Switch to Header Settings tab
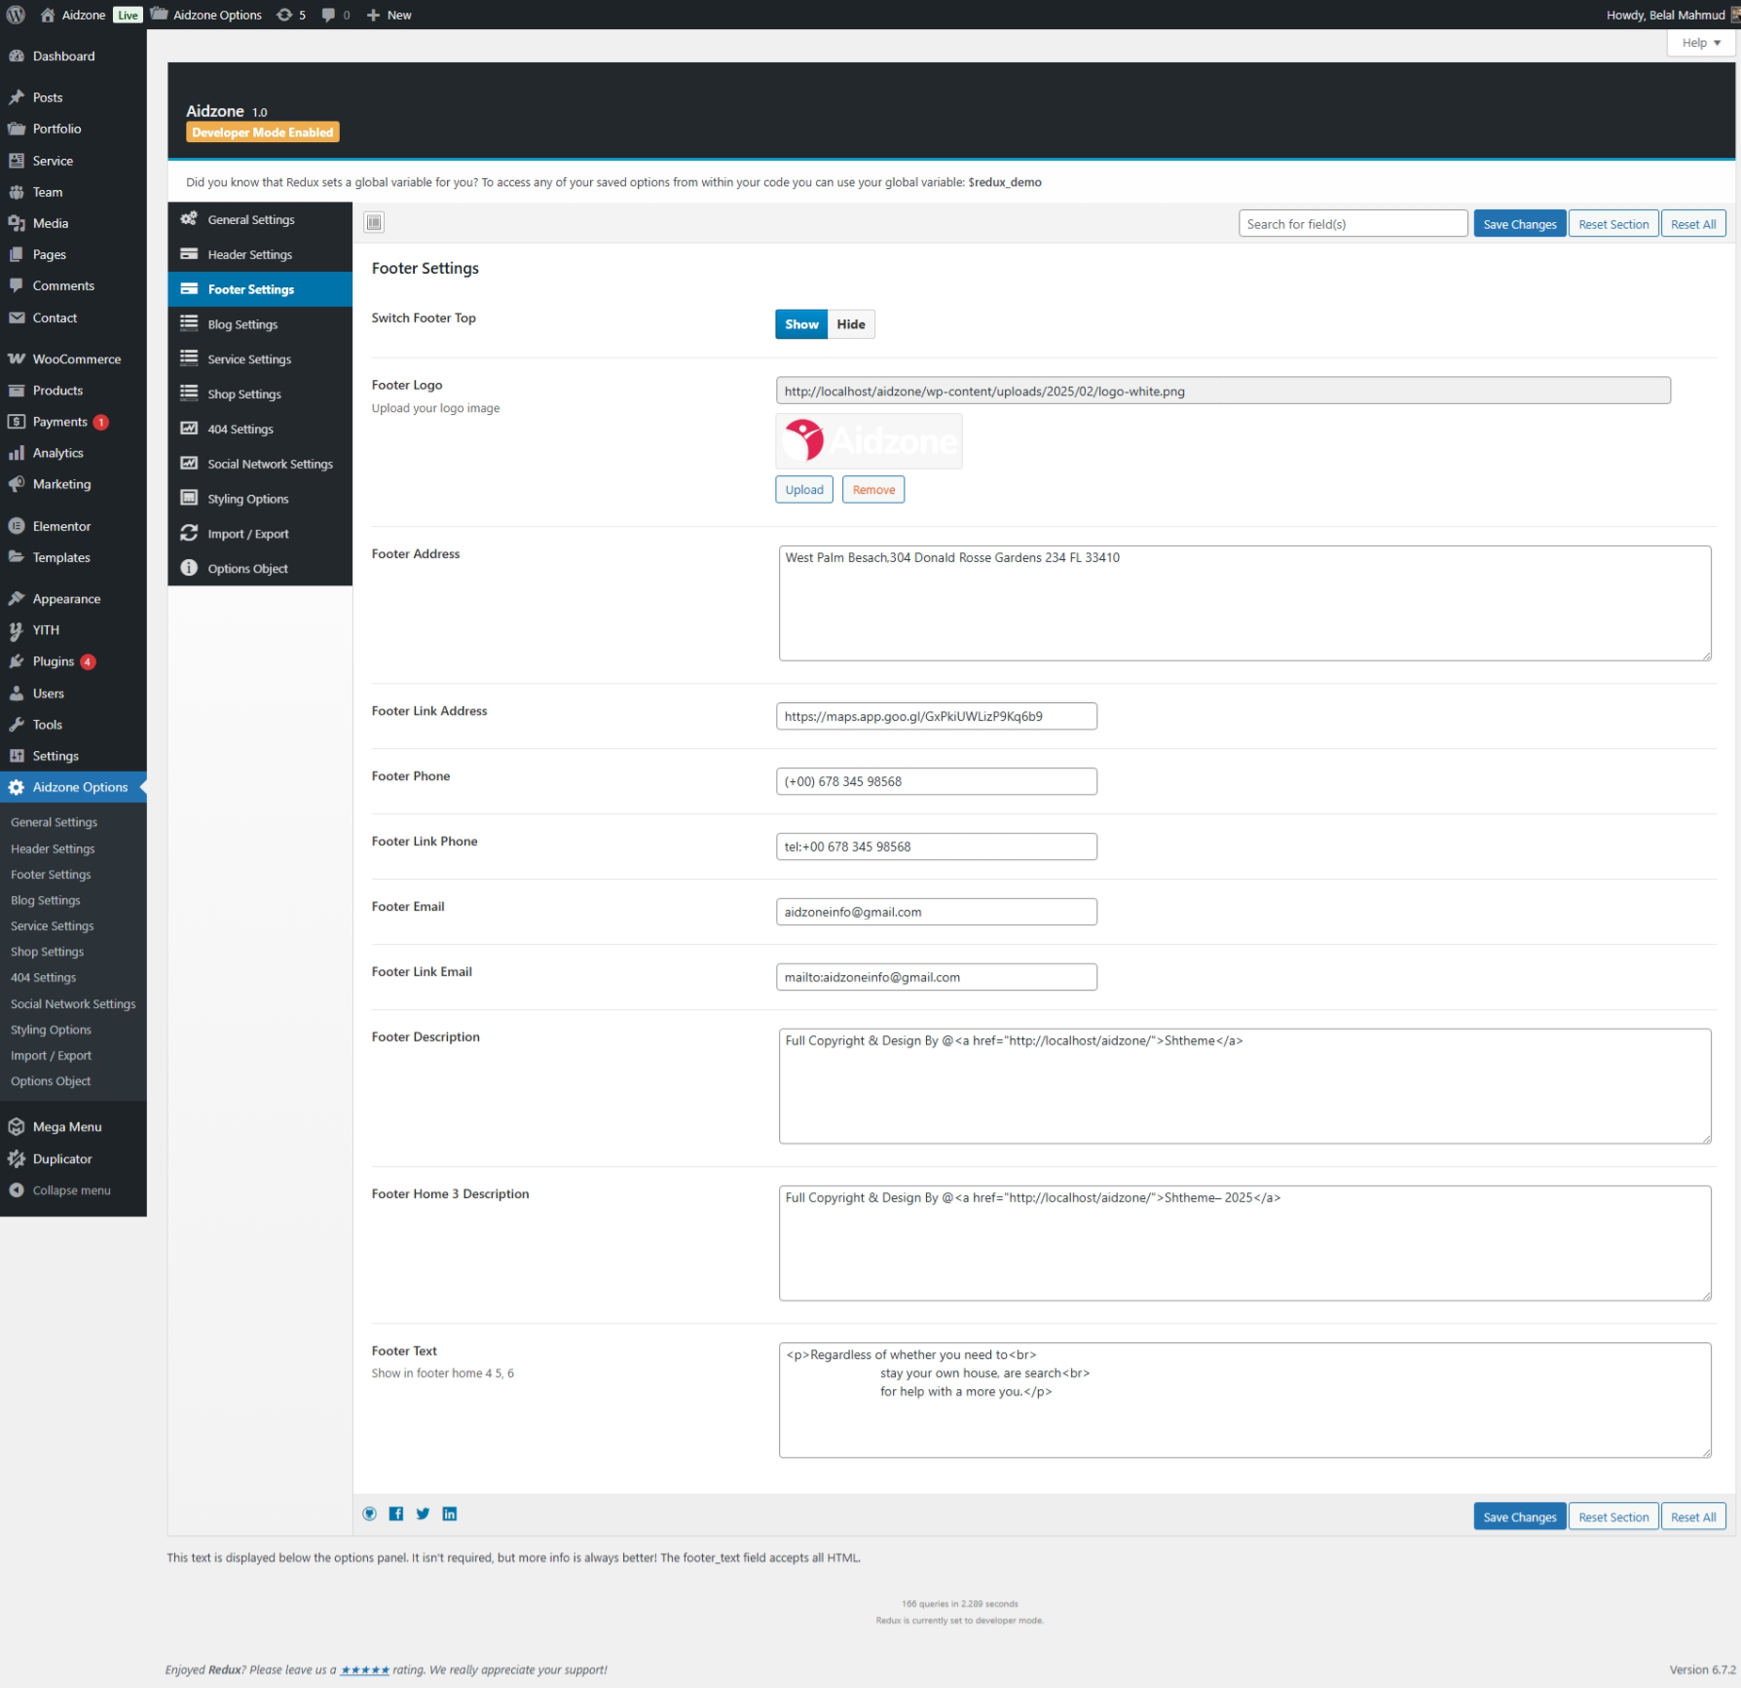 coord(249,254)
